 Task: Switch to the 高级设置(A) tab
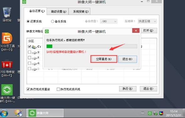pos(58,11)
